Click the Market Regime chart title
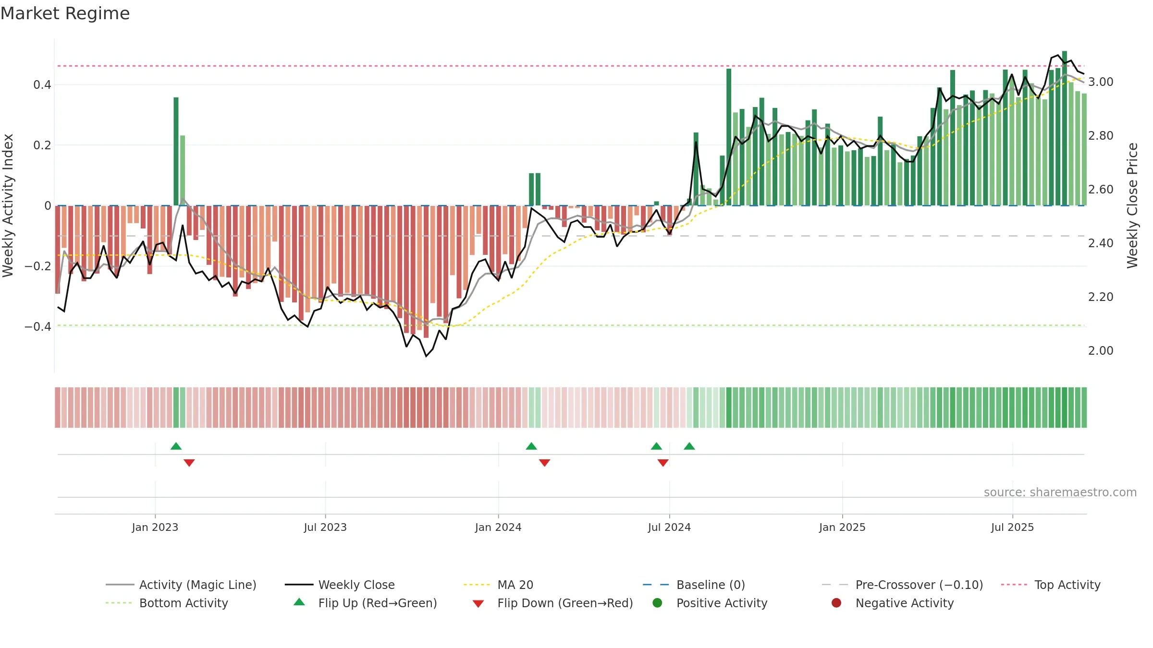This screenshot has width=1153, height=648. [65, 13]
